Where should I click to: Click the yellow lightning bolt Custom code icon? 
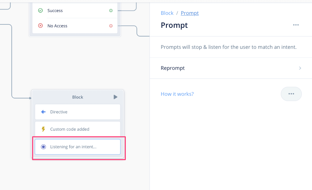click(43, 129)
